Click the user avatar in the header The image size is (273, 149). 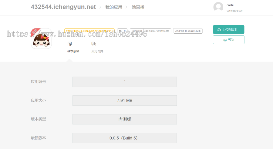[218, 7]
